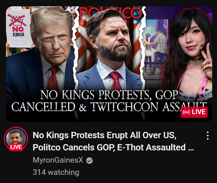Viewport: 217px width, 183px height.
Task: Click the verified checkmark badge
Action: (89, 160)
